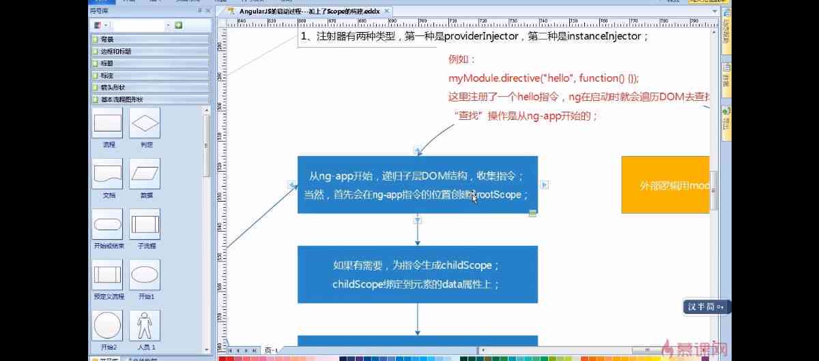
Task: Click the red "查找"操作 text line
Action: (x=525, y=116)
